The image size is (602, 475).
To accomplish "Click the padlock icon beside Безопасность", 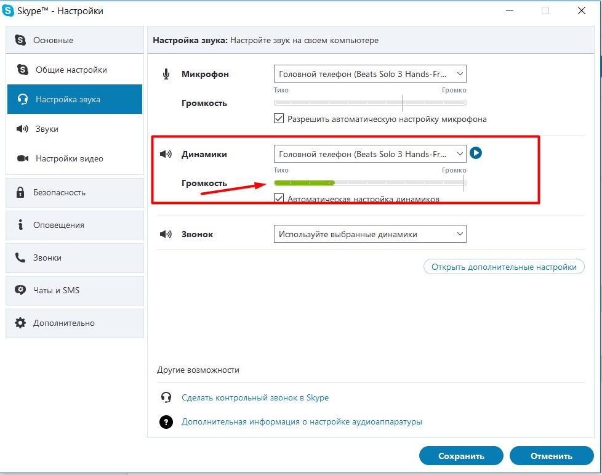I will pyautogui.click(x=20, y=192).
